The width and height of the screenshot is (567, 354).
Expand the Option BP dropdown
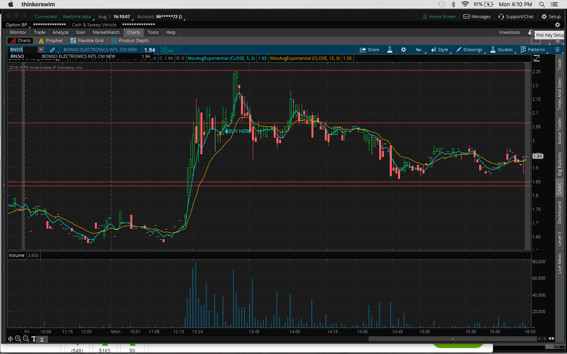tap(17, 25)
